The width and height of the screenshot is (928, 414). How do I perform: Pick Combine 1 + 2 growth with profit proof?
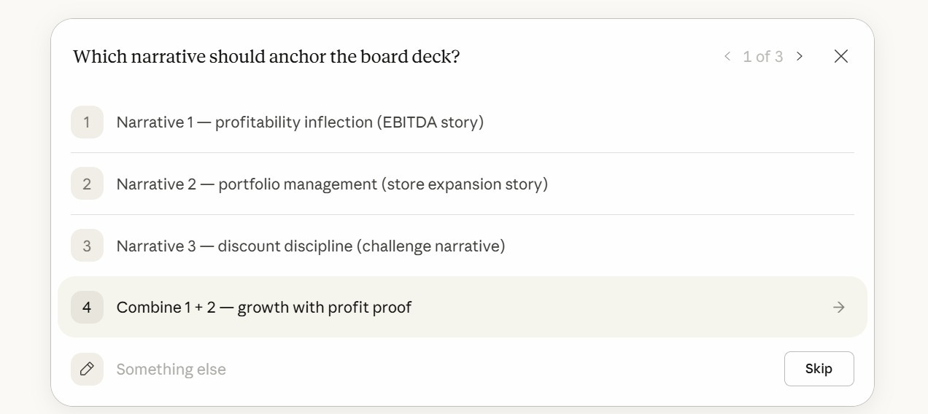pyautogui.click(x=463, y=307)
